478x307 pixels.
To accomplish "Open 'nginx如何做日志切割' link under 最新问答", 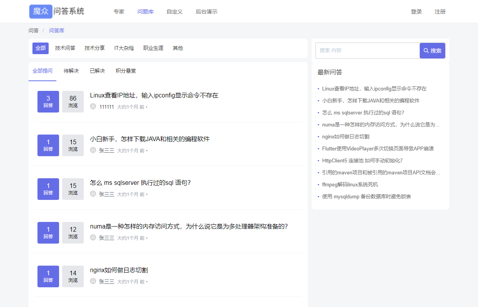I will [346, 136].
